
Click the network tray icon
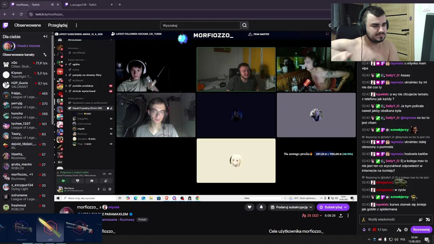(x=391, y=240)
